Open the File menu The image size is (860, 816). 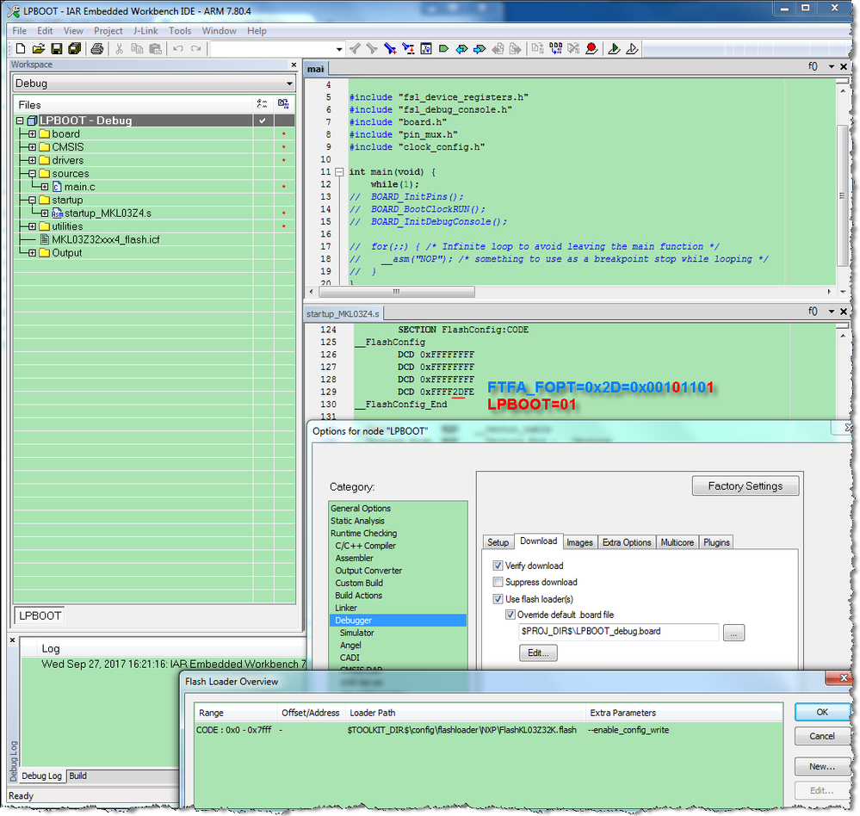tap(19, 31)
